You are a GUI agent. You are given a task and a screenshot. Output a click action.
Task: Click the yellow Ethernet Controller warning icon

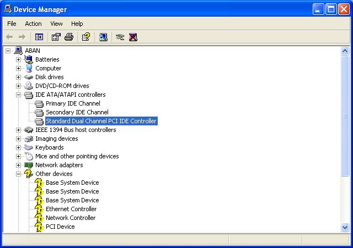click(x=39, y=209)
